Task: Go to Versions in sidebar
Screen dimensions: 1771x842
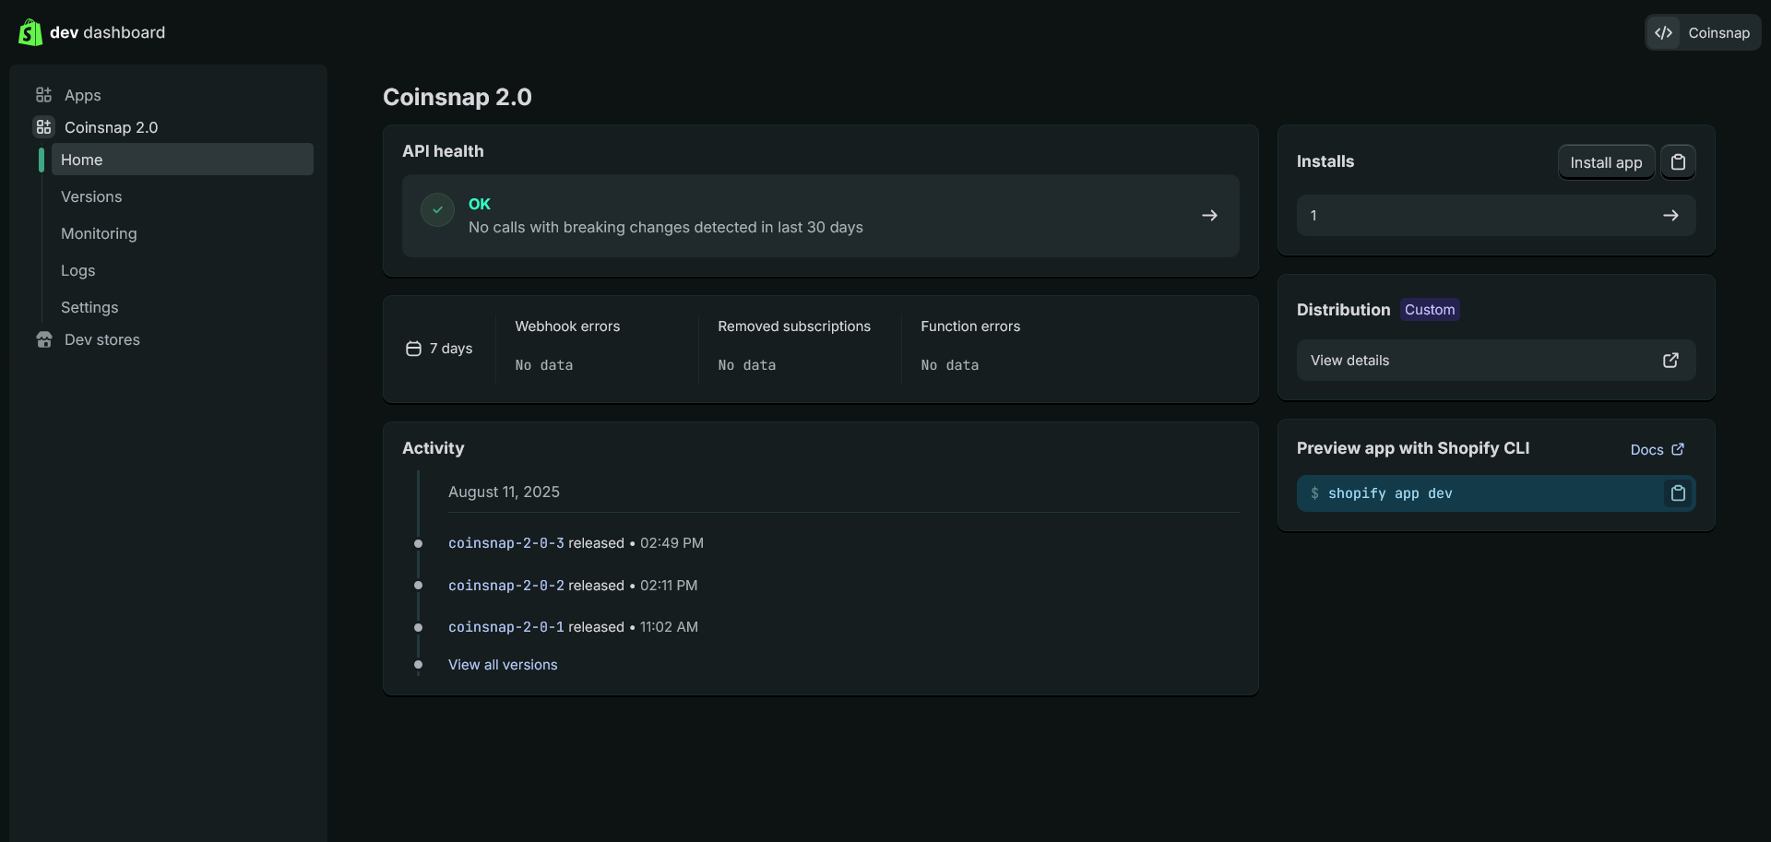Action: [x=91, y=196]
